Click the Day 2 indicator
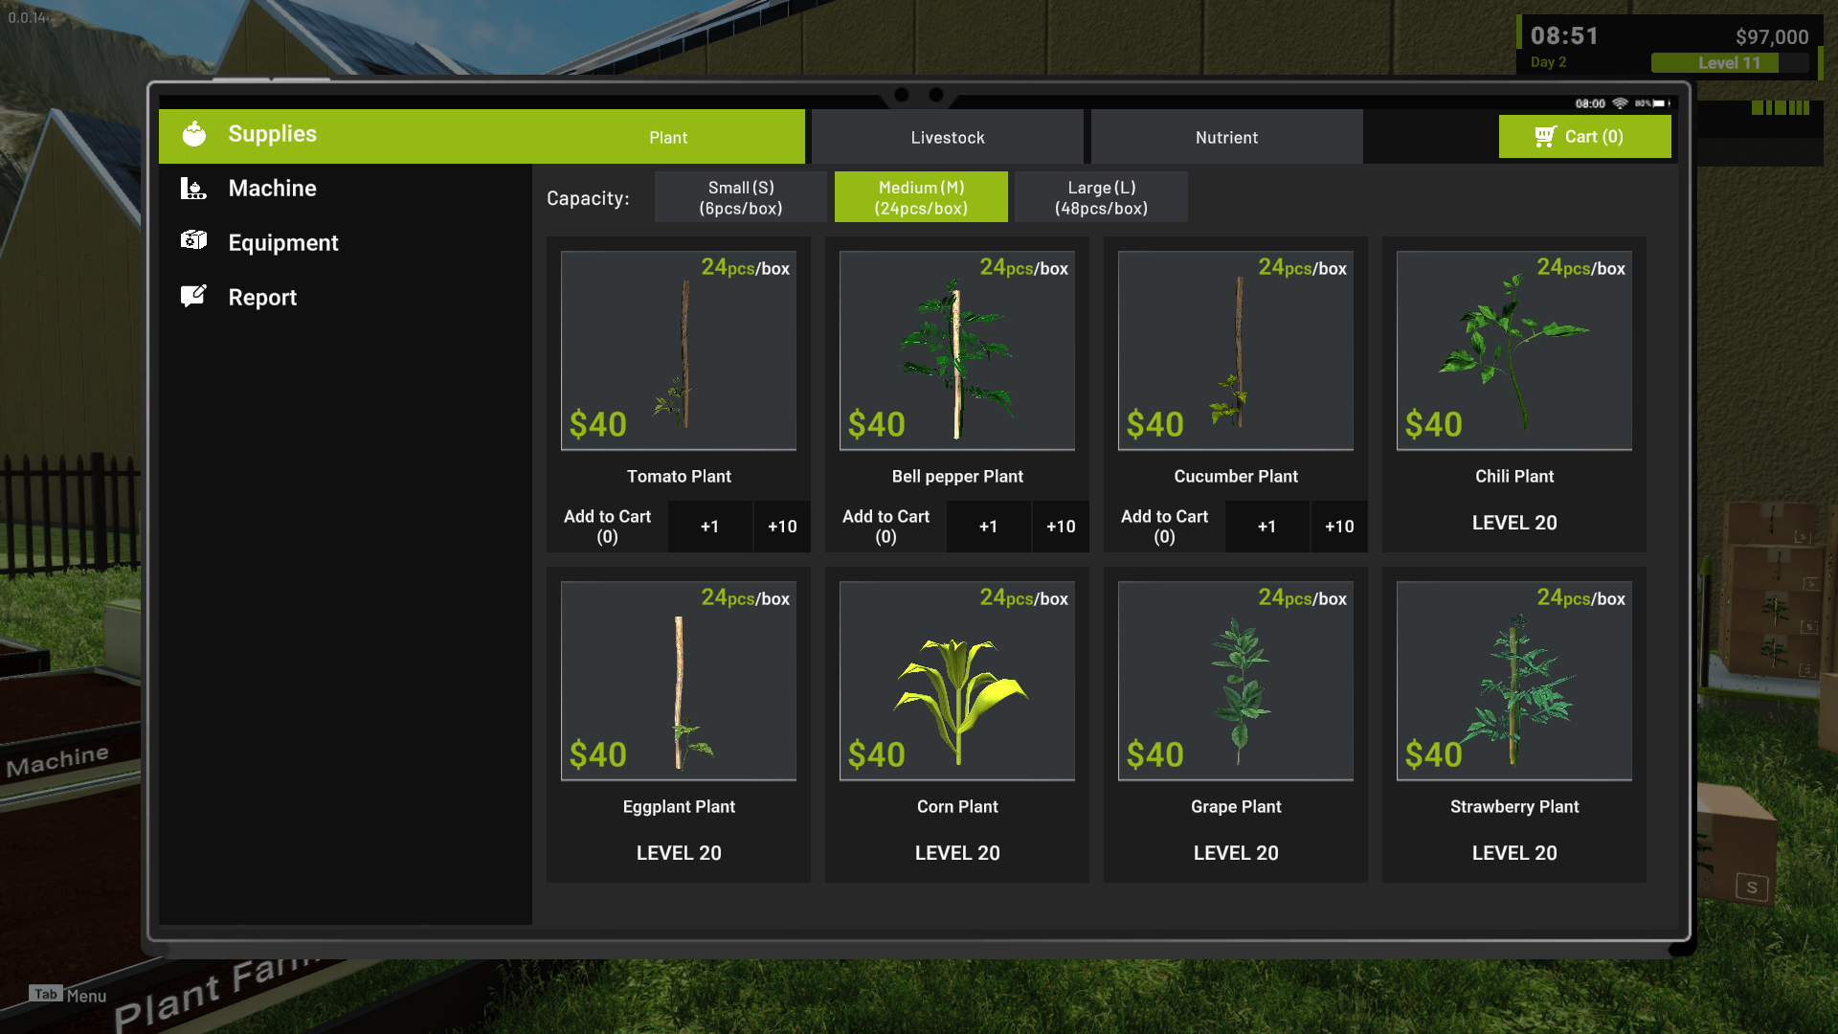The width and height of the screenshot is (1838, 1034). point(1548,62)
